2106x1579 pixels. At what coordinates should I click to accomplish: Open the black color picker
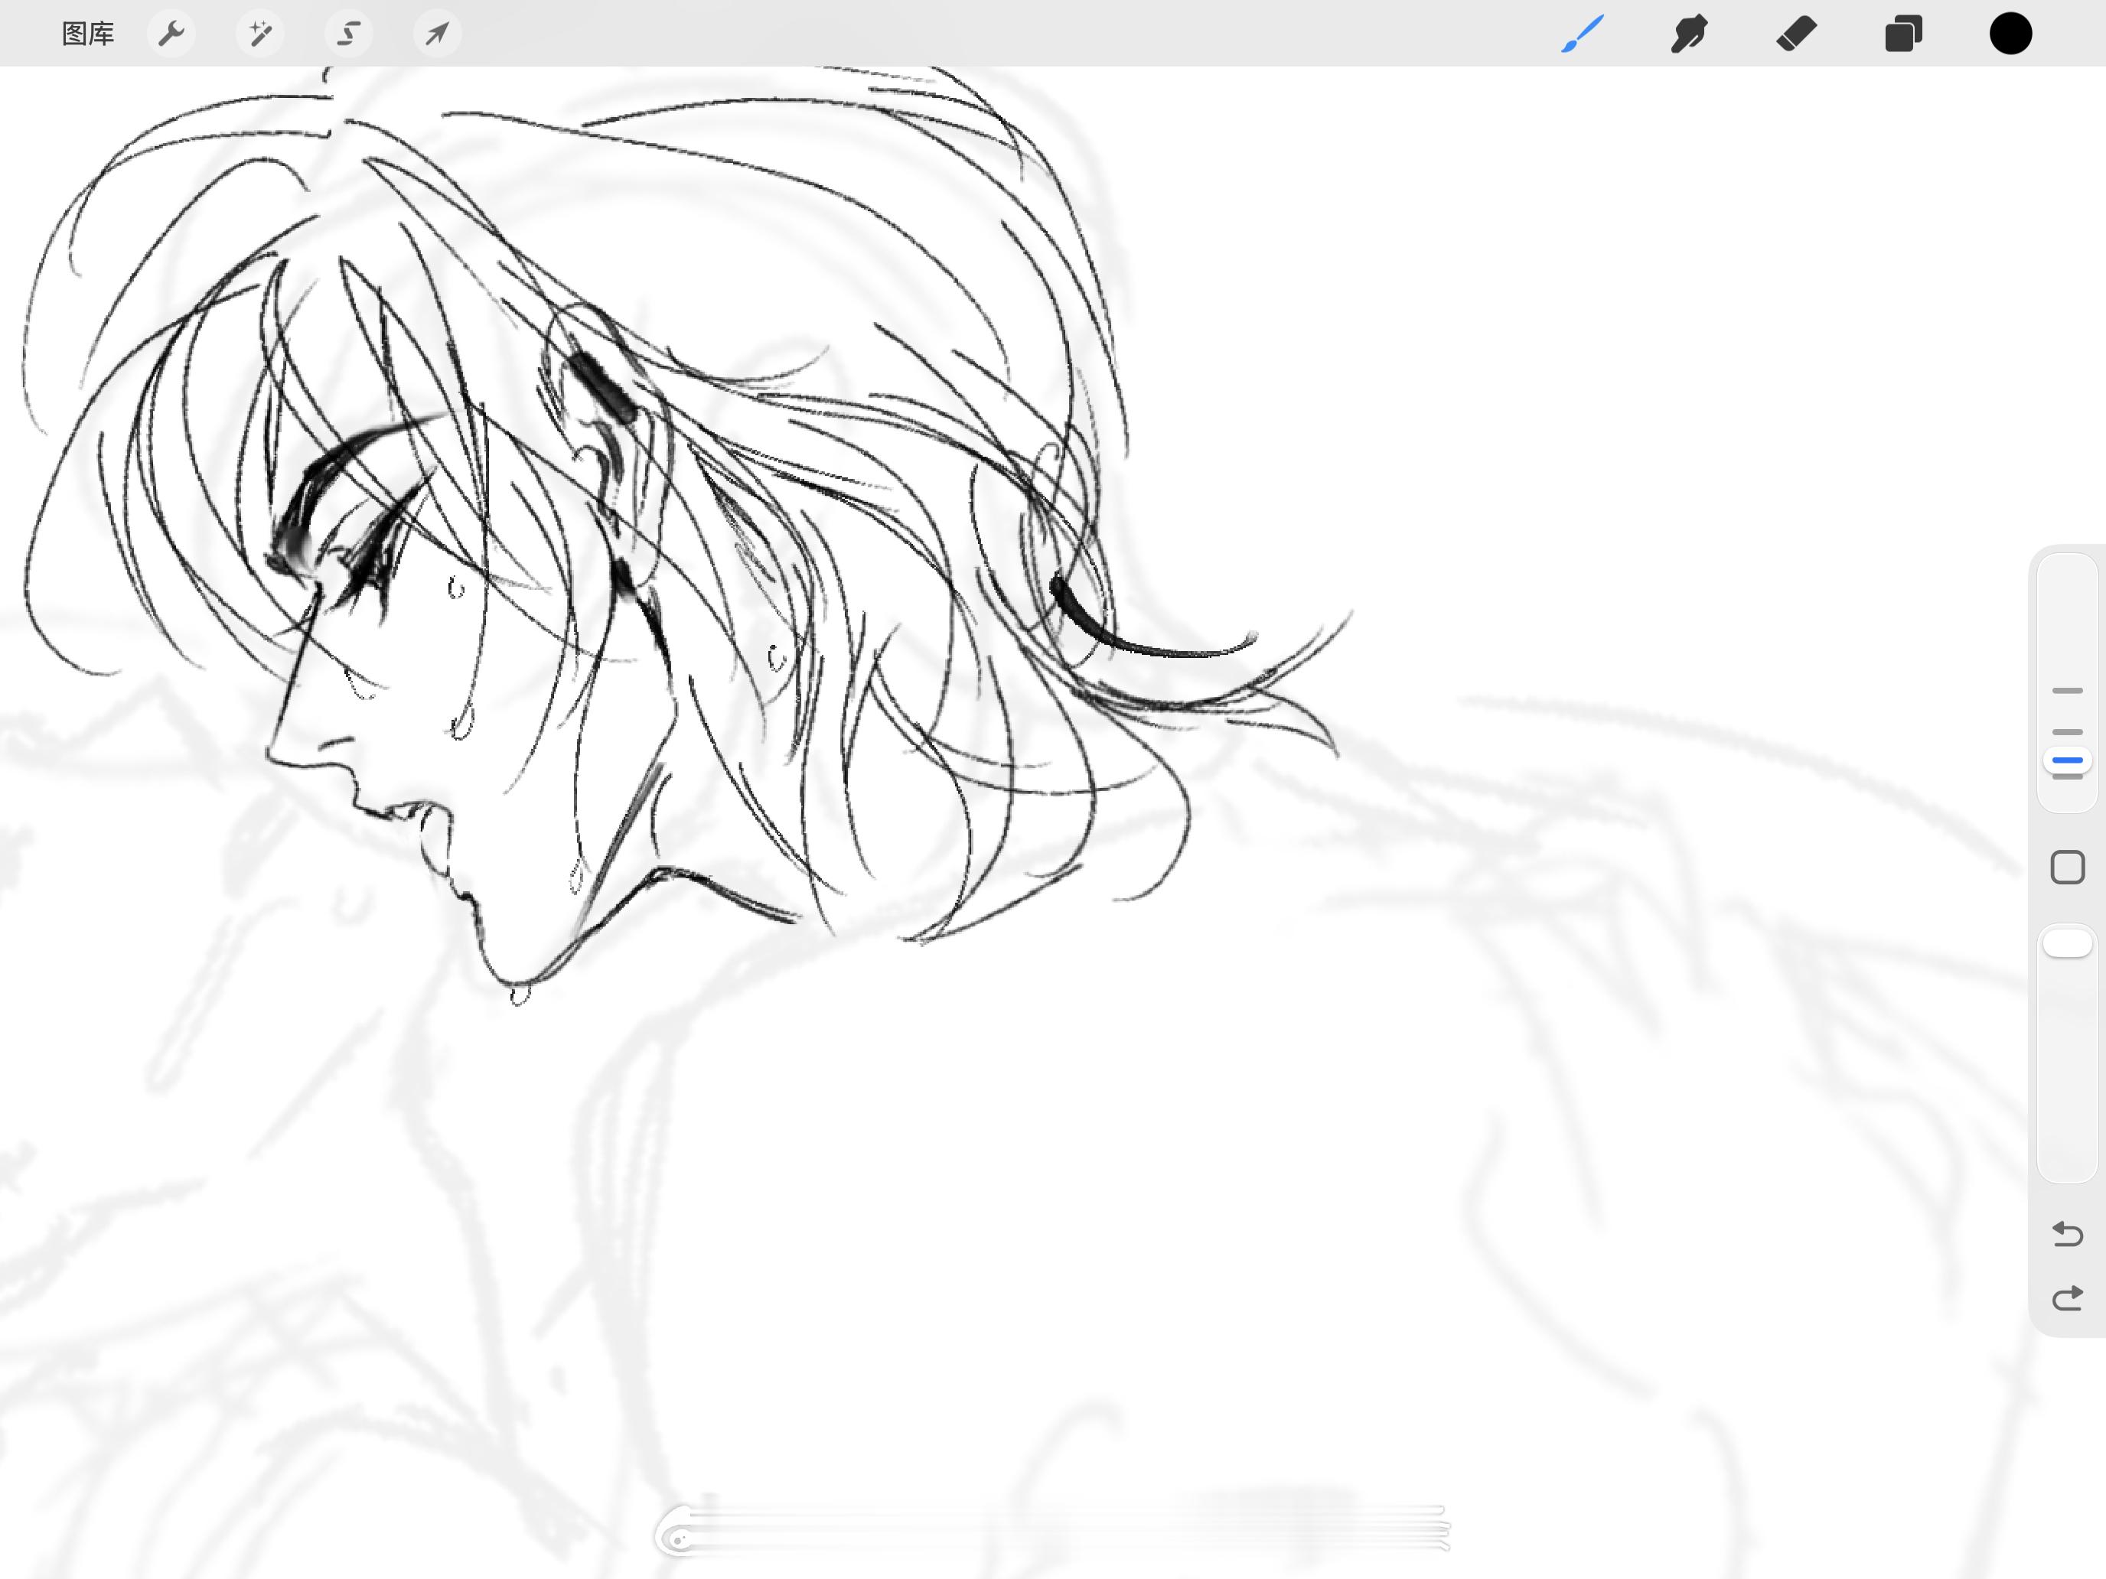pyautogui.click(x=2011, y=34)
